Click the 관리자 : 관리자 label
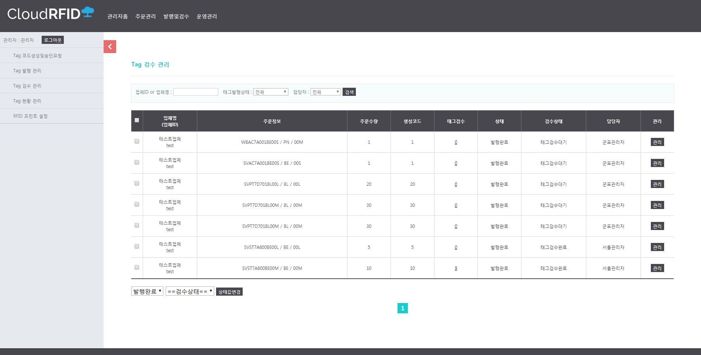Image resolution: width=701 pixels, height=355 pixels. point(18,40)
